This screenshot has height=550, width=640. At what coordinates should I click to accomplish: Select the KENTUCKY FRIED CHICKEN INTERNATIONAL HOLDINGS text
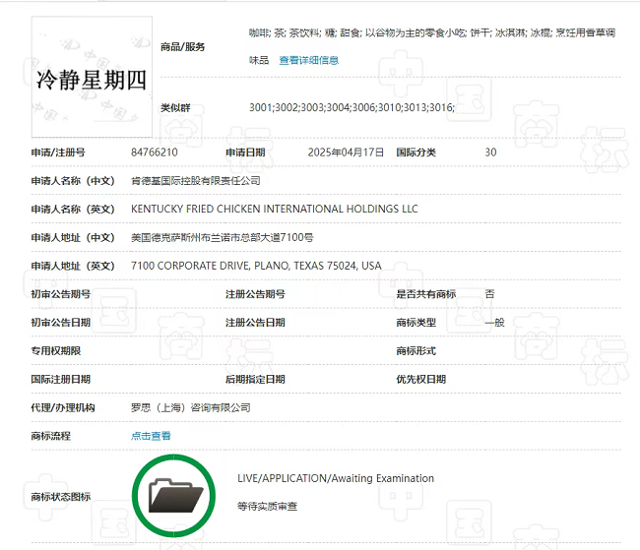tap(274, 210)
